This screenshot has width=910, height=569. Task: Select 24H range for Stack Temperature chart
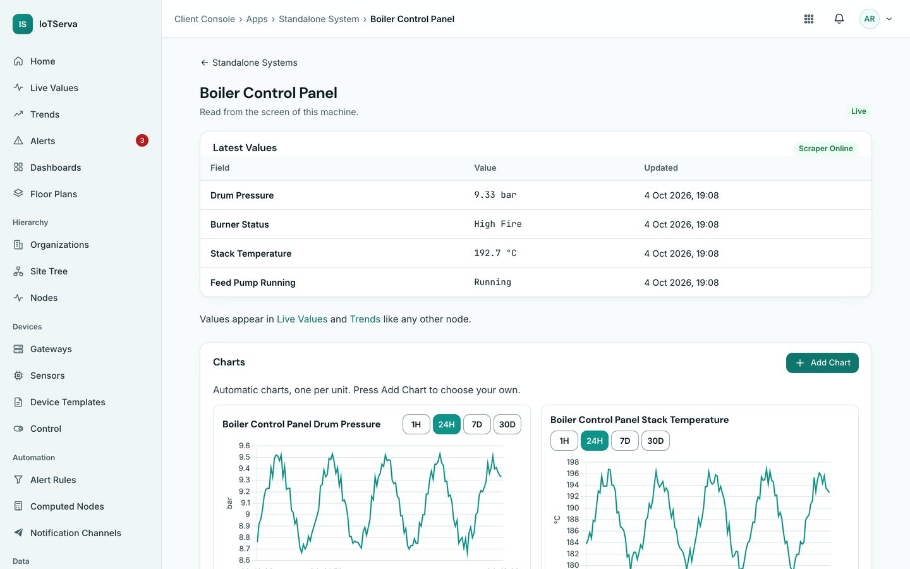click(x=595, y=441)
